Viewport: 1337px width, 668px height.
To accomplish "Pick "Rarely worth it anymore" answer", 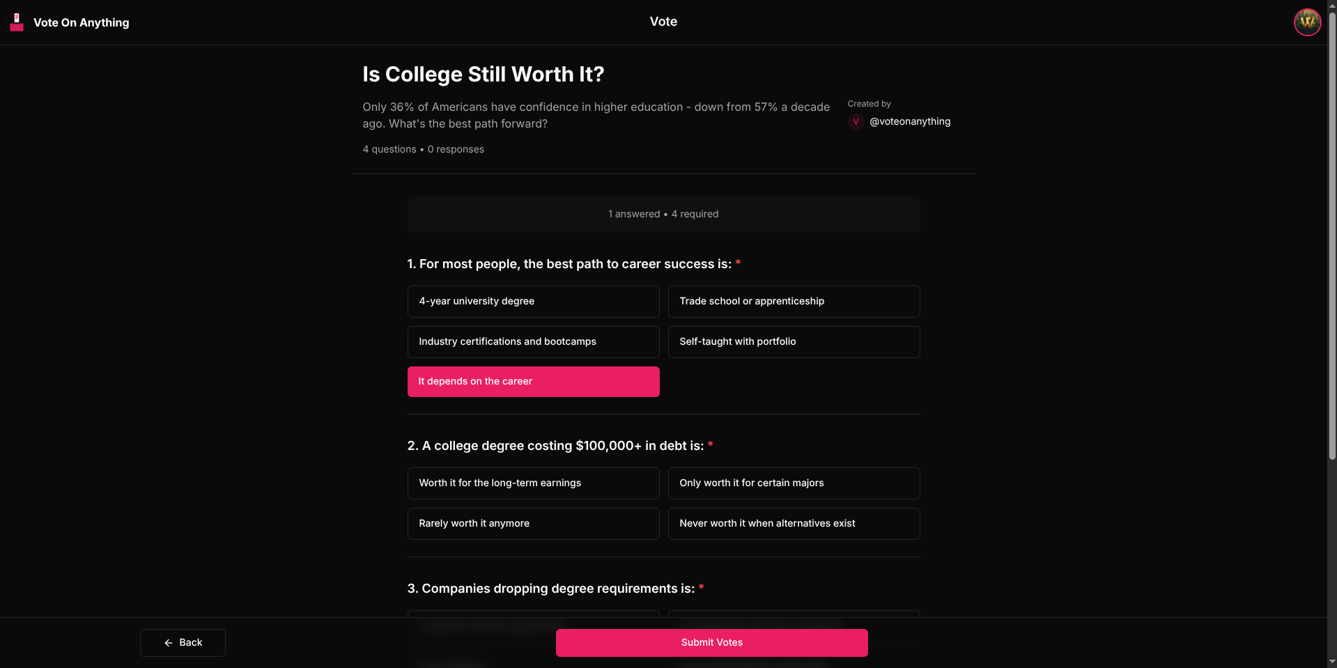I will pyautogui.click(x=533, y=524).
